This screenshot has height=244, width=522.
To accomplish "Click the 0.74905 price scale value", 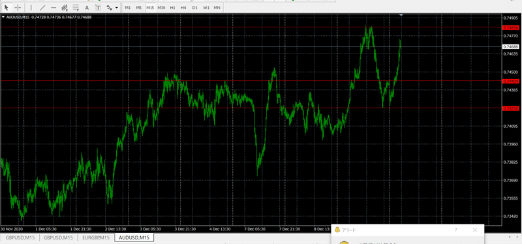I will click(x=510, y=18).
